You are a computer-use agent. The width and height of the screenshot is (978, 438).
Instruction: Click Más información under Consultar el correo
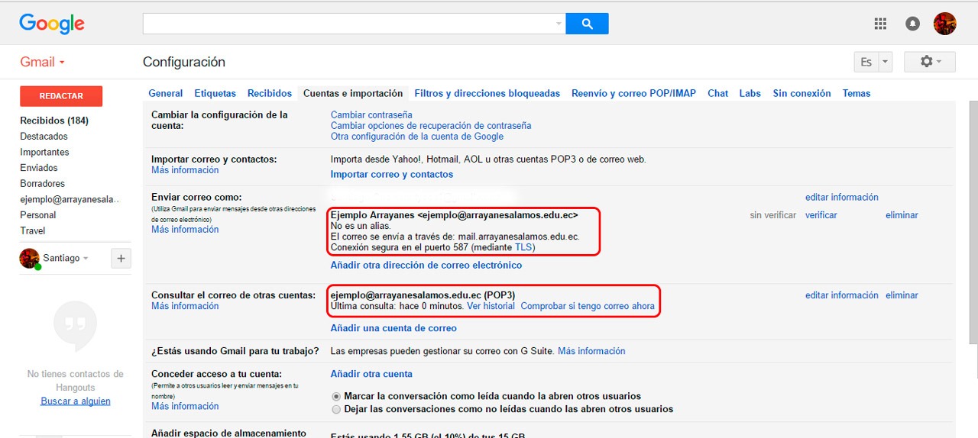pyautogui.click(x=185, y=306)
